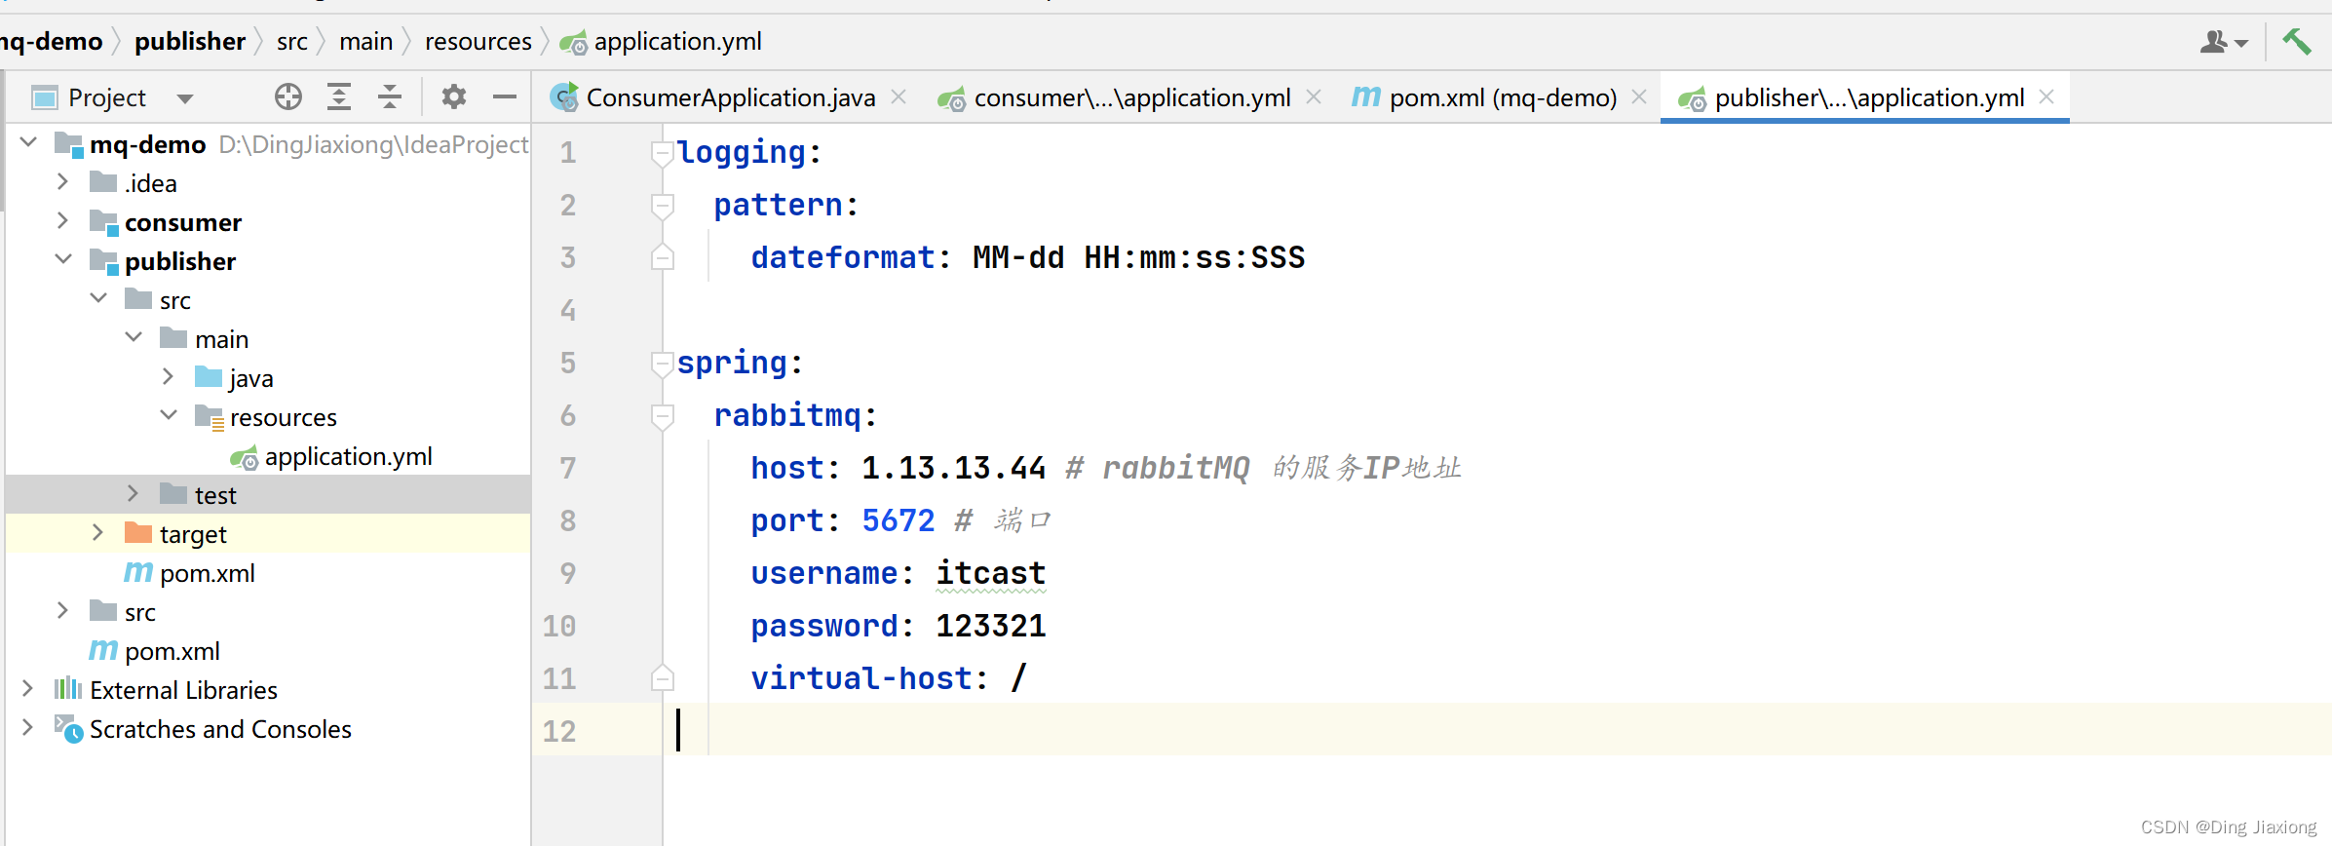2332x846 pixels.
Task: Fold the spring block at line 5
Action: (x=663, y=364)
